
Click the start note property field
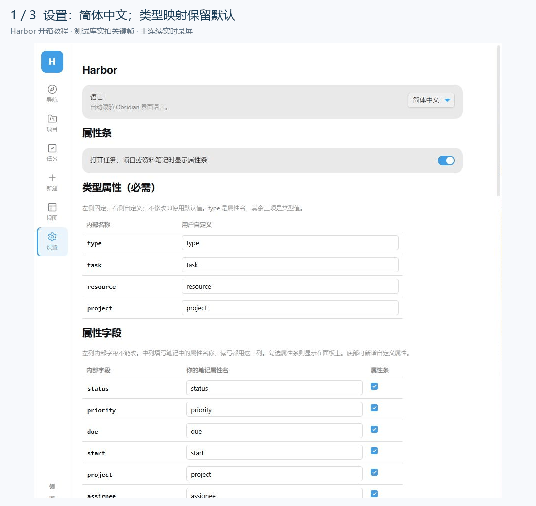point(274,453)
